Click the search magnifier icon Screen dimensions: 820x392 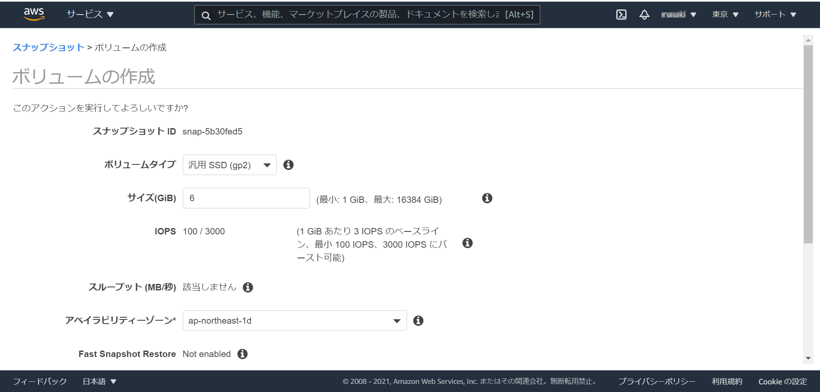coord(206,15)
